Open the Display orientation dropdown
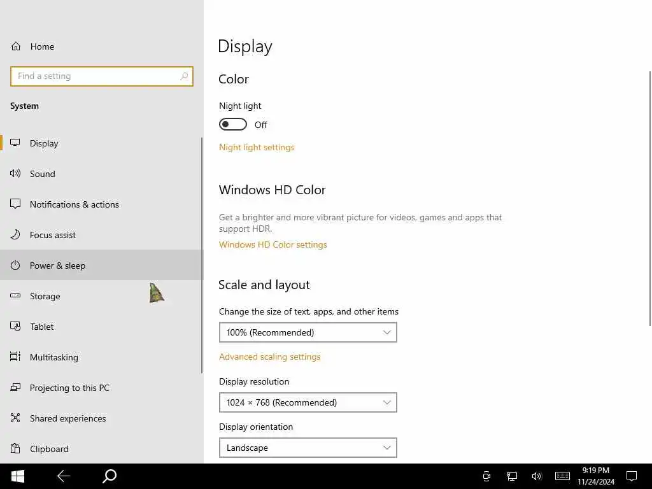The width and height of the screenshot is (652, 489). pos(308,448)
